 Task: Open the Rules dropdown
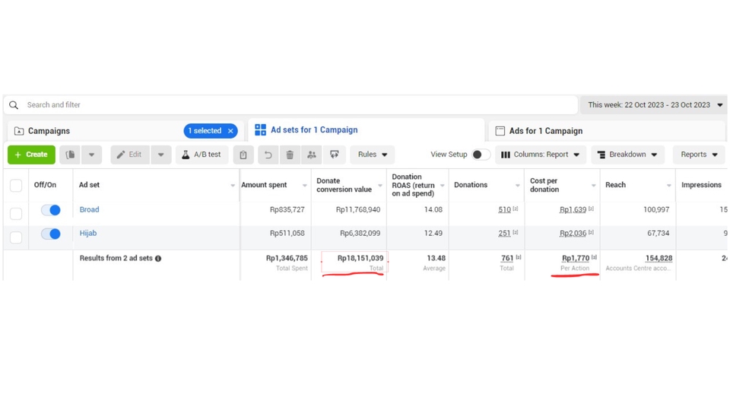(373, 155)
